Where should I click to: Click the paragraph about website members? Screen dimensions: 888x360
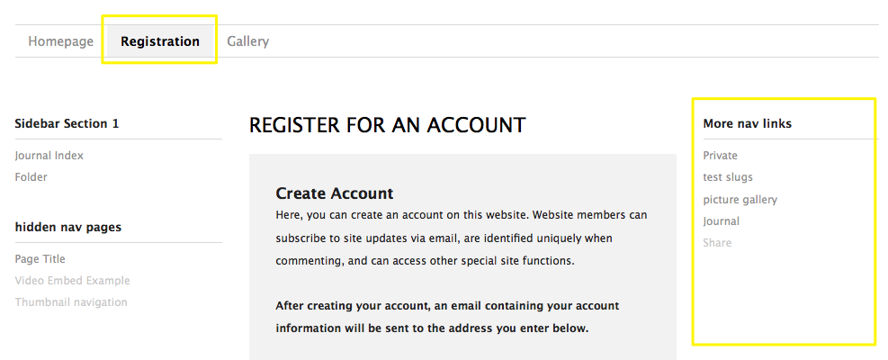(x=461, y=238)
